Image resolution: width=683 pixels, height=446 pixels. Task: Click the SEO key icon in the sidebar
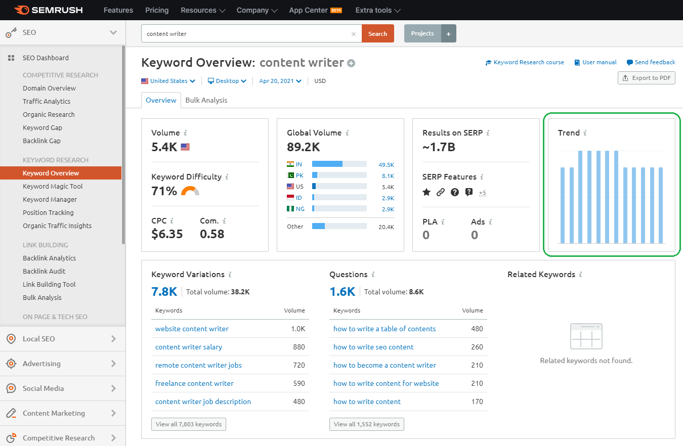[x=11, y=32]
